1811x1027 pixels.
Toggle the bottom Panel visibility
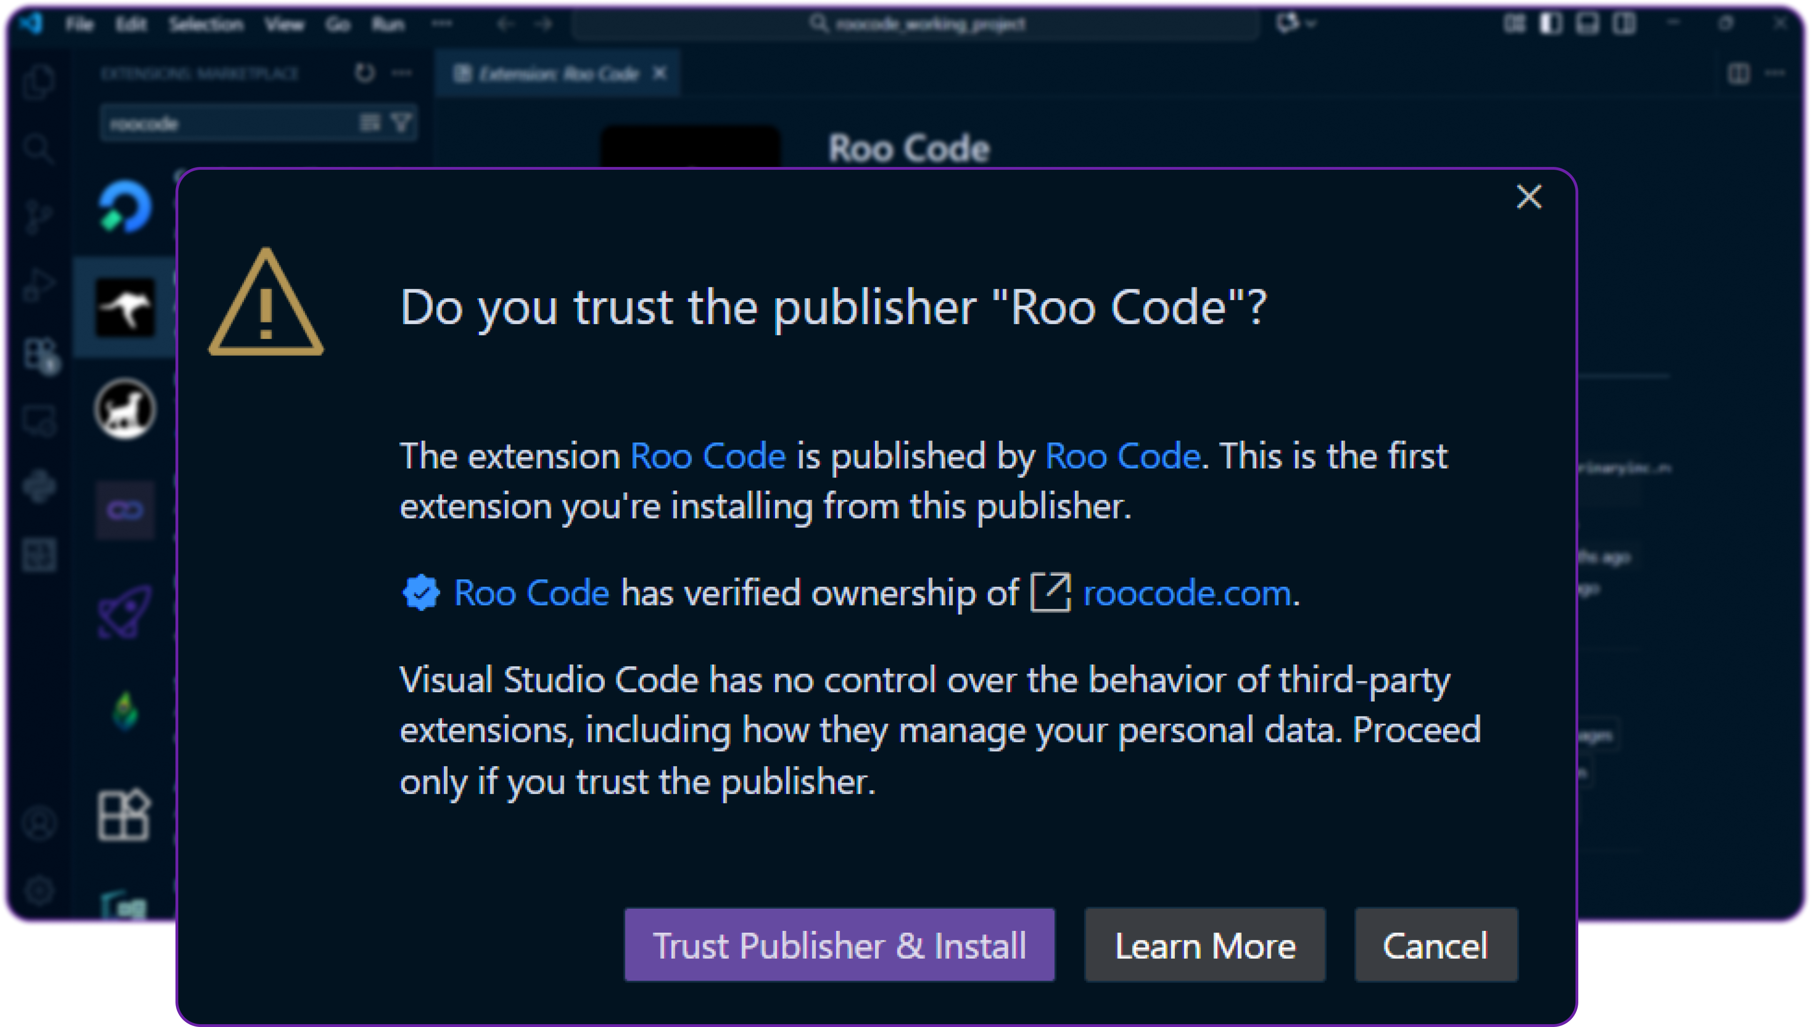1587,23
